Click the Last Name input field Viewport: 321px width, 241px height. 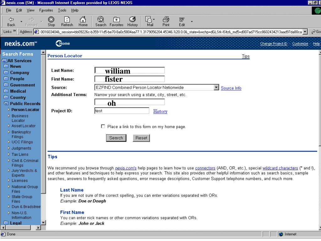[x=129, y=70]
